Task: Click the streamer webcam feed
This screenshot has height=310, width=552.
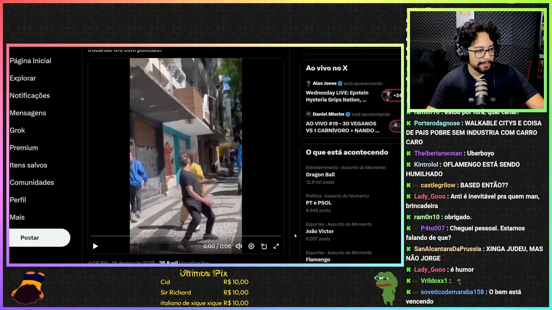Action: [477, 60]
